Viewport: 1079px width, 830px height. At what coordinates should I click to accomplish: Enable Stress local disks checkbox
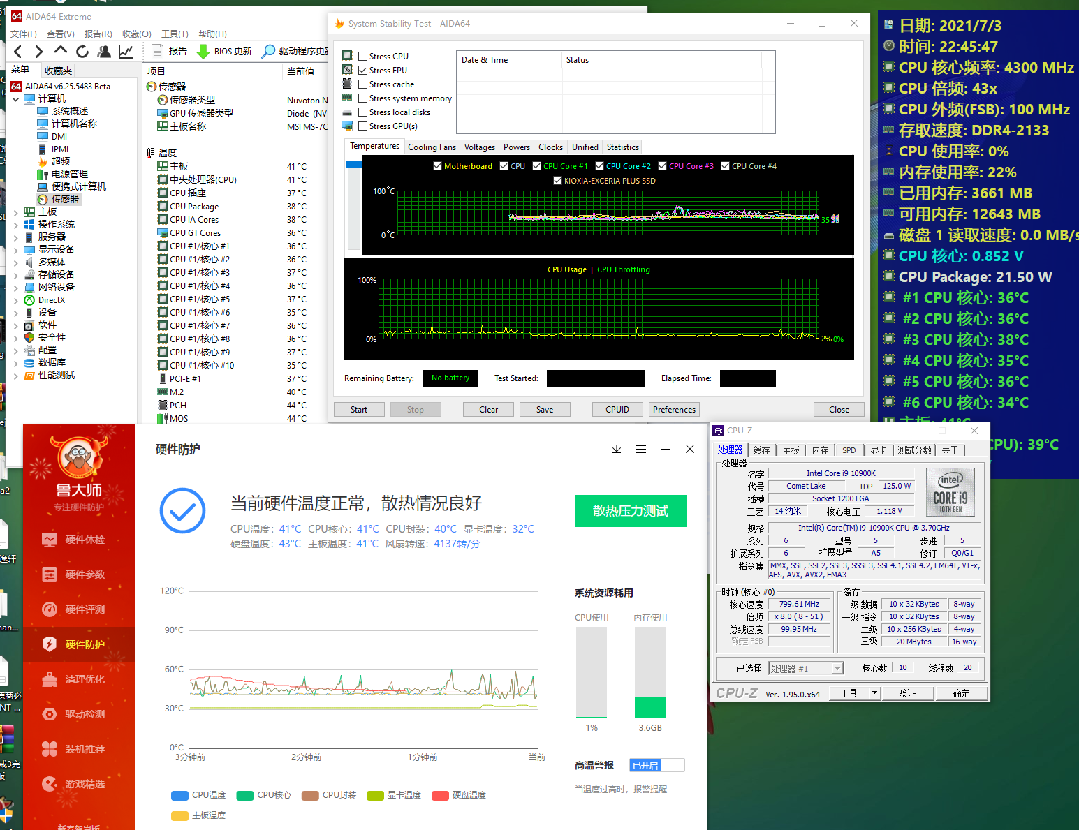362,112
